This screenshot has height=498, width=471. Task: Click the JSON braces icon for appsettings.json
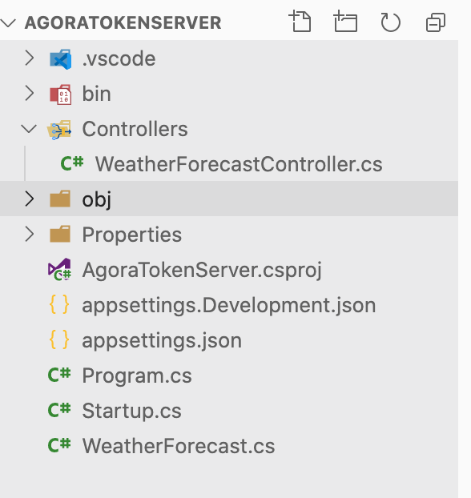point(59,339)
